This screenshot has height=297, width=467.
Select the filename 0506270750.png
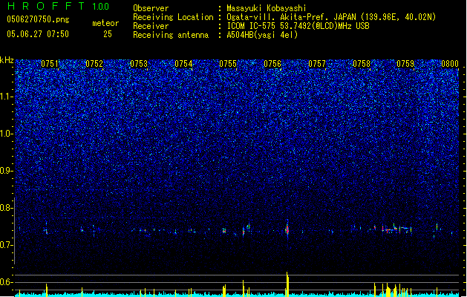38,19
